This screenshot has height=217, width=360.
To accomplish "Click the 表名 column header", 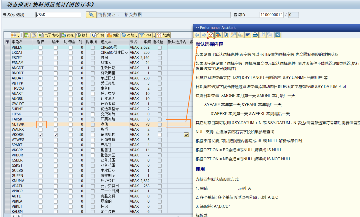I will [134, 42].
